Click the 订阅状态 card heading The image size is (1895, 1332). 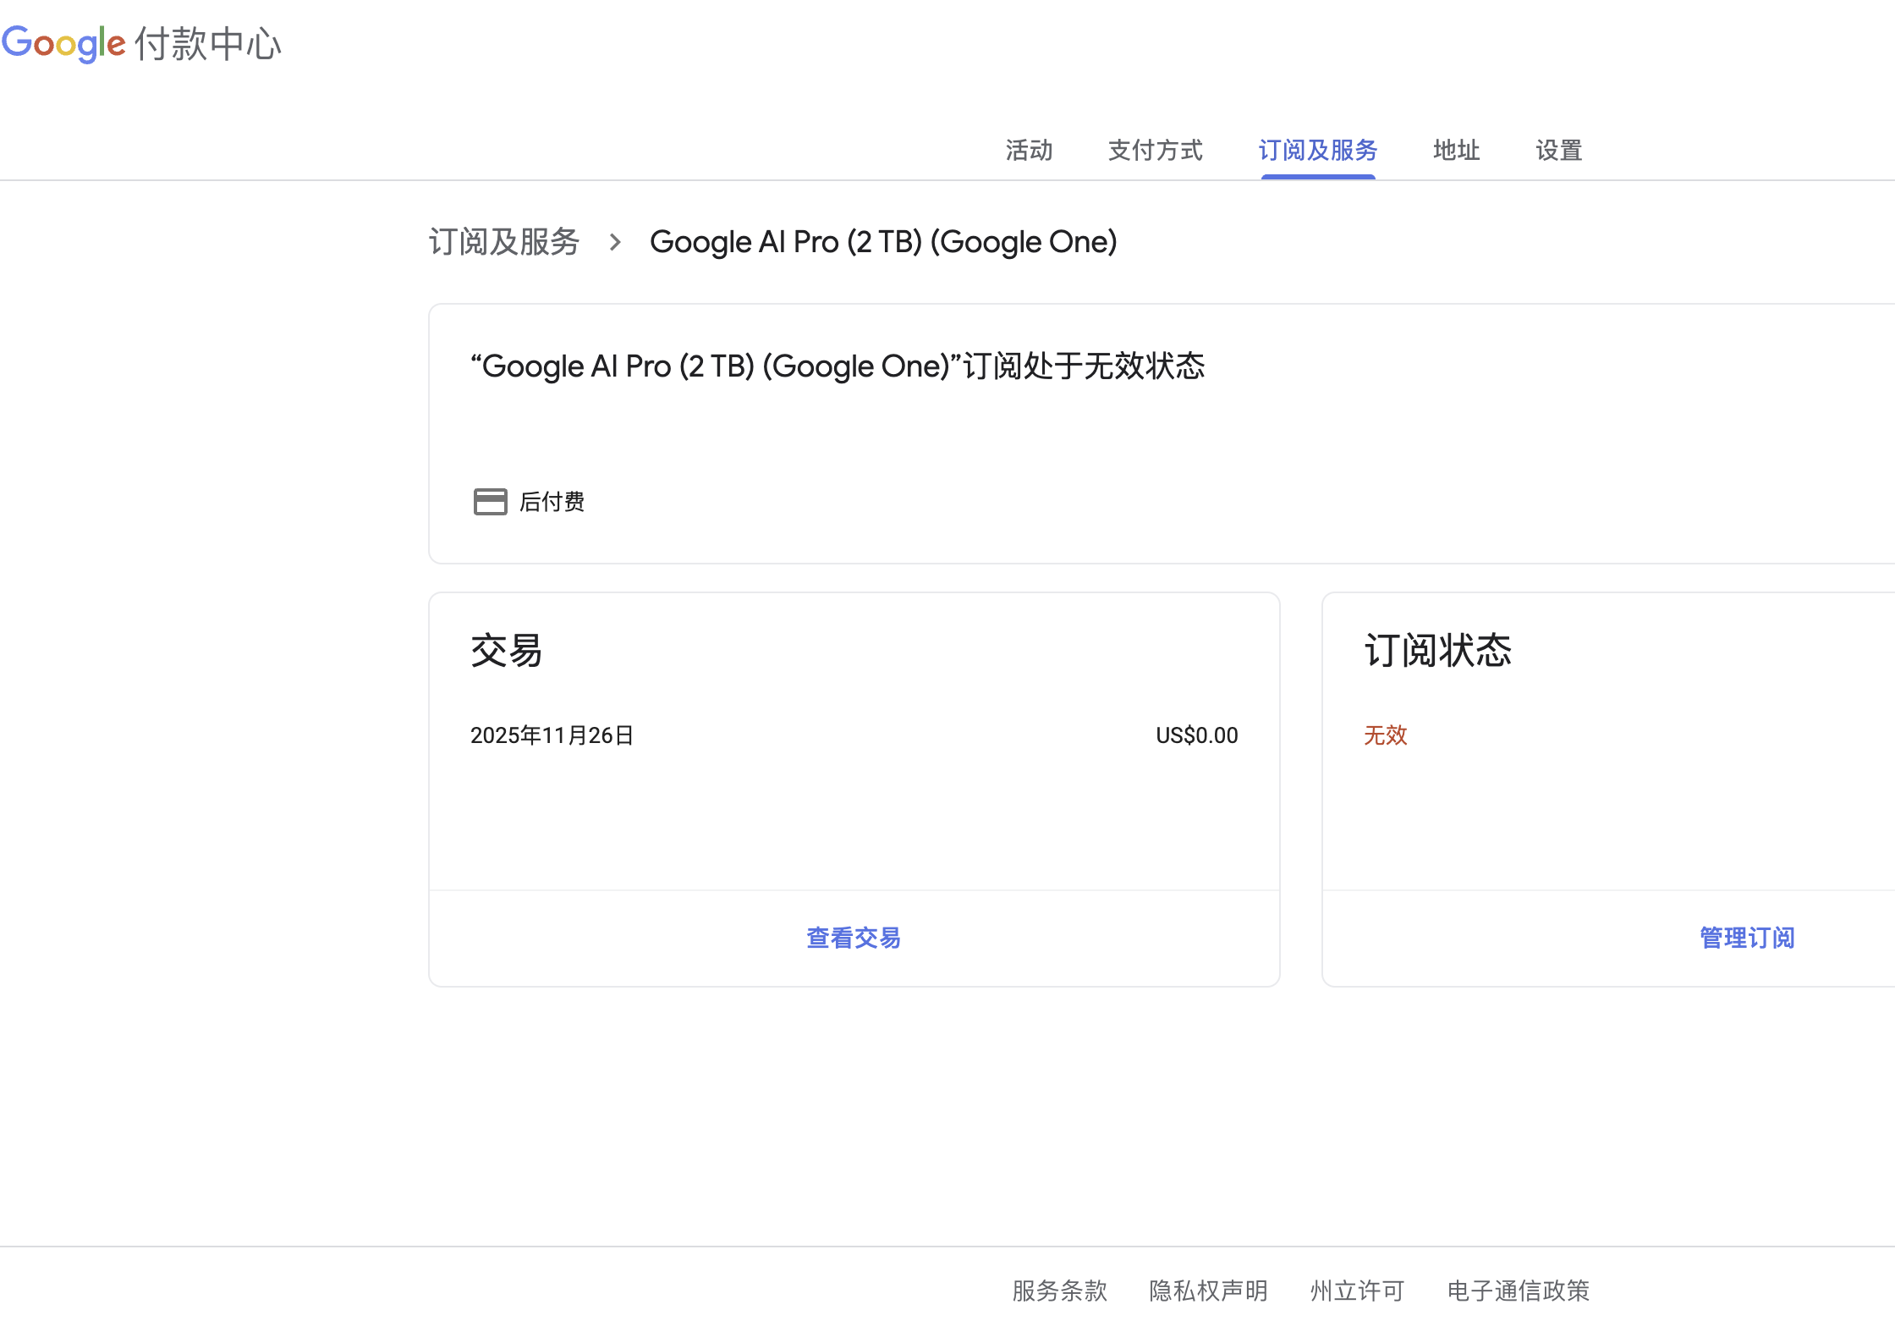pos(1437,651)
